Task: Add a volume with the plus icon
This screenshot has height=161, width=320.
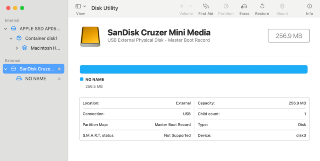Action: pyautogui.click(x=182, y=6)
